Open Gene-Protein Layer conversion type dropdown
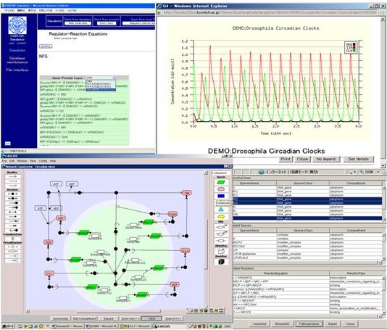387x330 pixels. coord(101,78)
